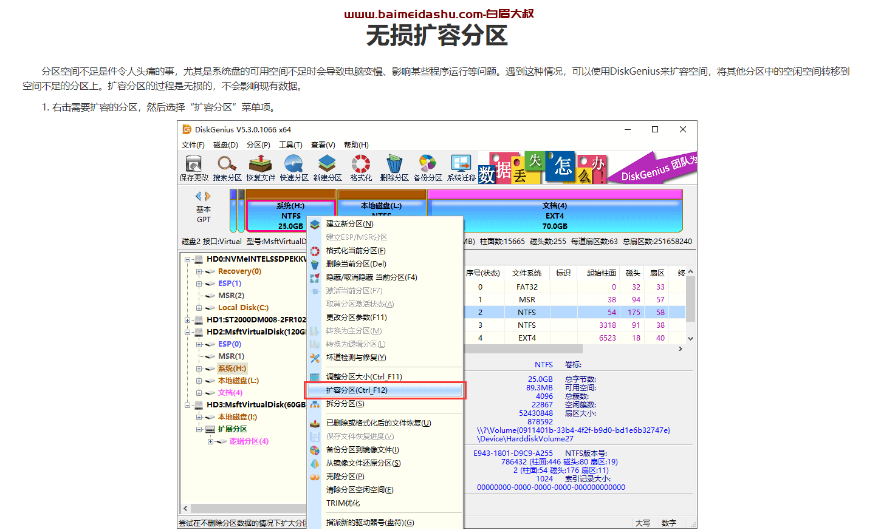Click the 系统迁移 toolbar icon
Viewport: 878px width, 530px height.
point(461,168)
